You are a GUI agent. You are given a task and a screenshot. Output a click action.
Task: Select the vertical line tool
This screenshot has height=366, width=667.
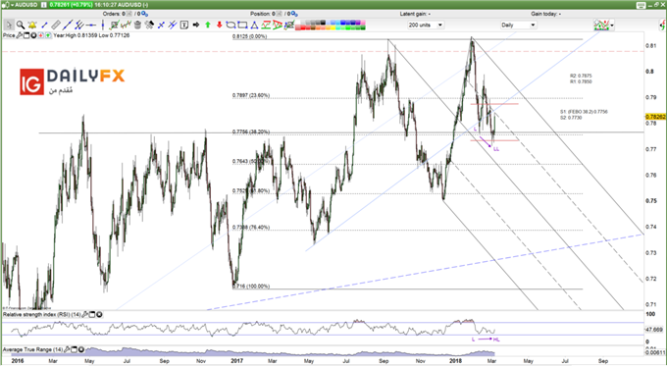[x=103, y=26]
